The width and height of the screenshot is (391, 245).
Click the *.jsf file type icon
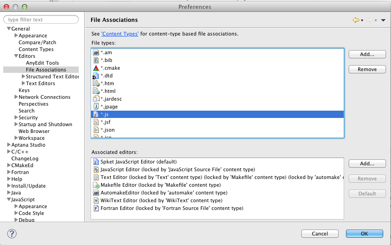96,122
